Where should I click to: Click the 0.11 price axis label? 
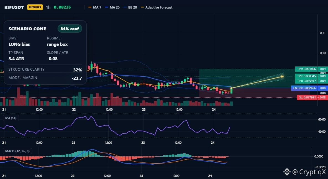click(322, 33)
